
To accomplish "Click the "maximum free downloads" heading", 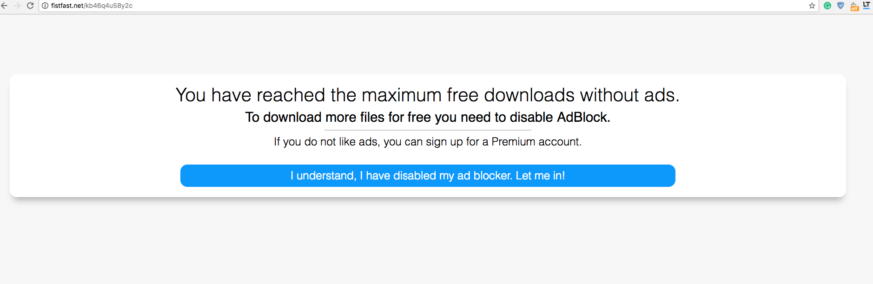I will (x=427, y=95).
